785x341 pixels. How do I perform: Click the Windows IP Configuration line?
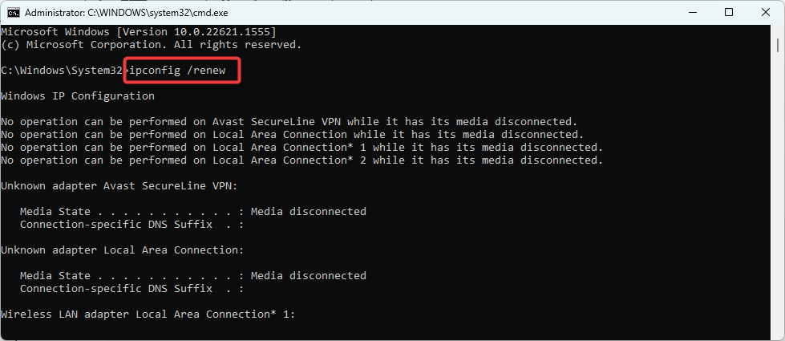78,96
